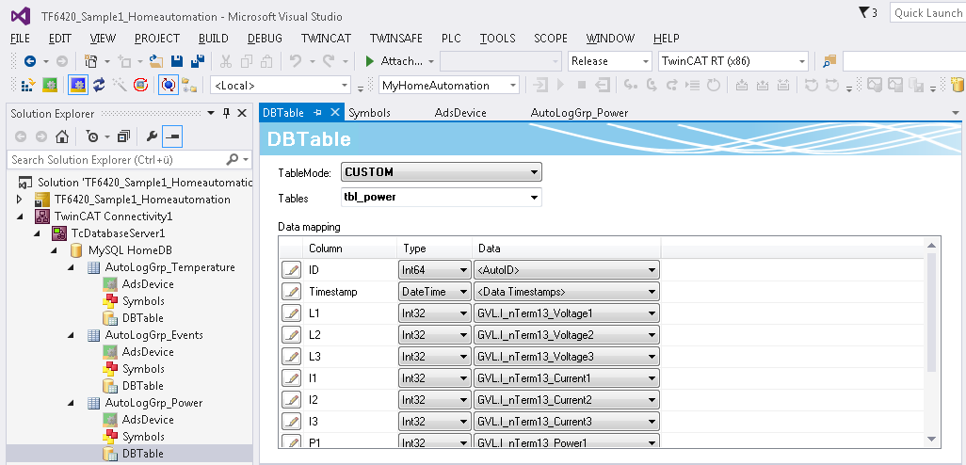Click the Open File folder icon
The height and width of the screenshot is (465, 966).
click(x=156, y=61)
